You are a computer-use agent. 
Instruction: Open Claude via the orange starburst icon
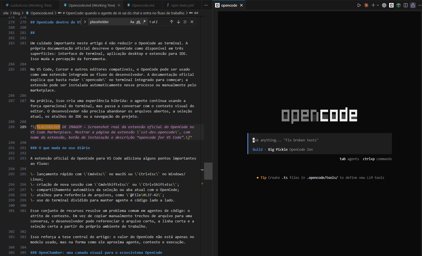(x=366, y=5)
